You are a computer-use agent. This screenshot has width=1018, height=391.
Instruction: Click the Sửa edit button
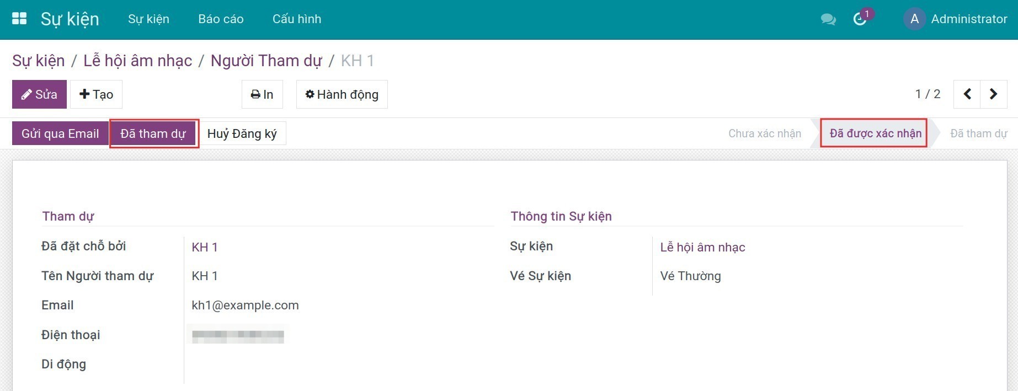point(39,94)
